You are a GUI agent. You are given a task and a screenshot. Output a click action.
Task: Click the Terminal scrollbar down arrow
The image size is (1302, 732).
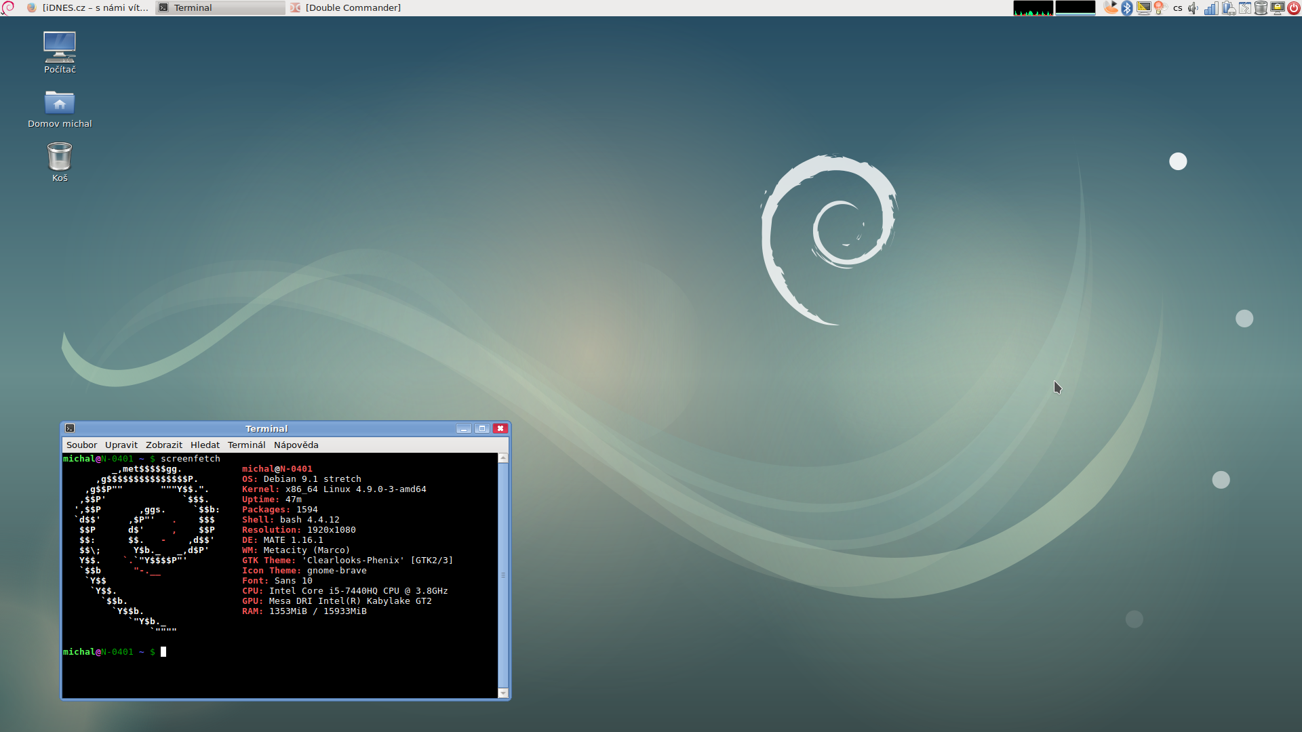(503, 693)
